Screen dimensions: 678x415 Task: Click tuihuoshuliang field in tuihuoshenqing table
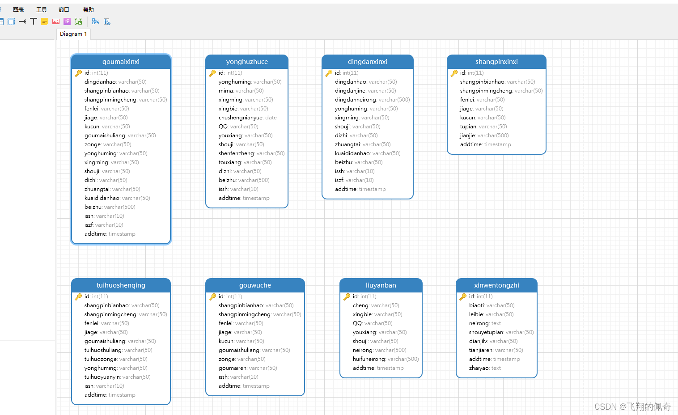119,350
